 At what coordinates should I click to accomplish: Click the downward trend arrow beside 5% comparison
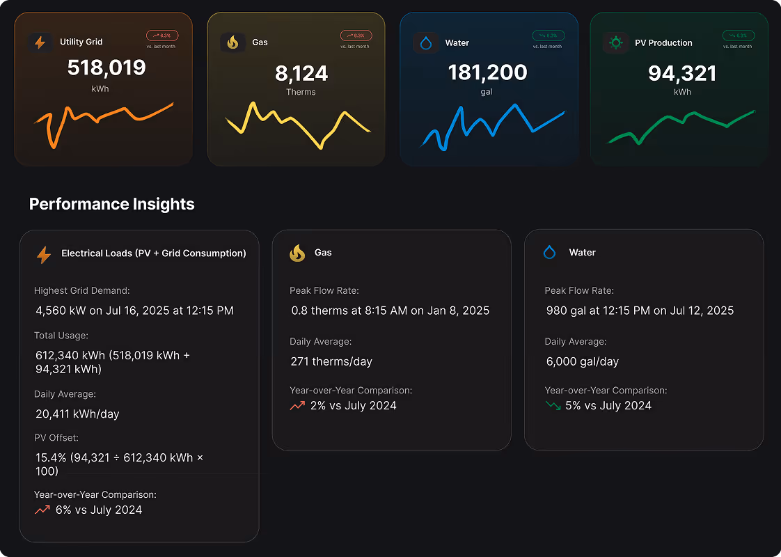tap(552, 405)
